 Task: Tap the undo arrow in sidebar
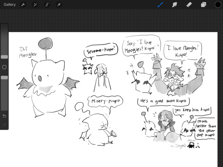pyautogui.click(x=4, y=116)
